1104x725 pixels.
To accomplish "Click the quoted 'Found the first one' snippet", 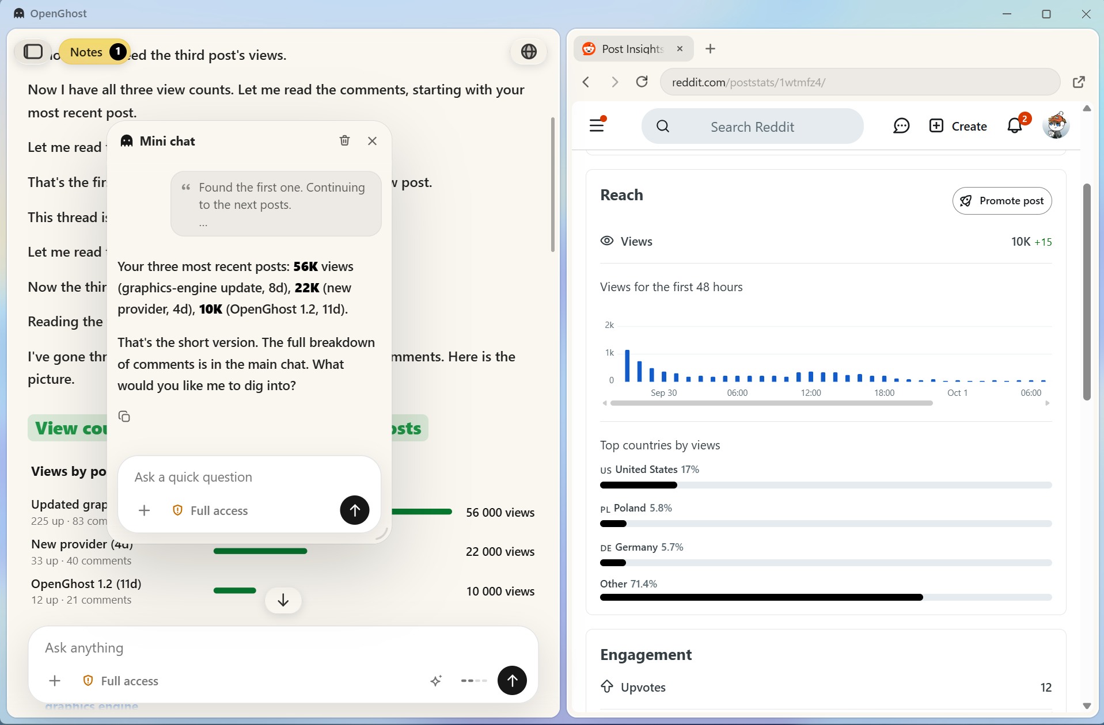I will 276,204.
